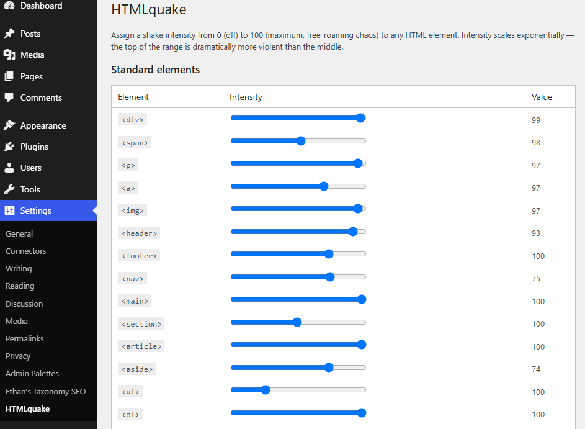Screen dimensions: 585x429
Task: Open Ethan's Taxonomy SEO submenu link
Action: coord(45,391)
